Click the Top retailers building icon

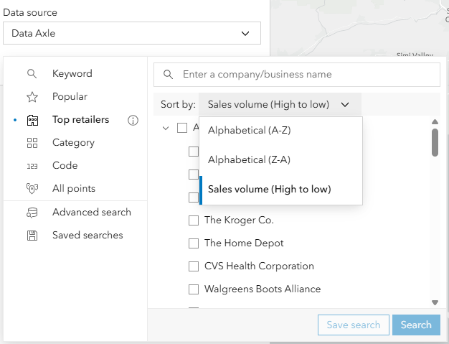tap(32, 120)
